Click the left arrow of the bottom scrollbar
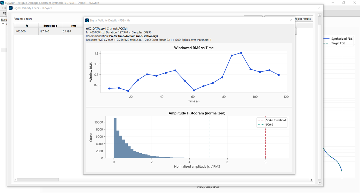This screenshot has width=360, height=193. [x=15, y=179]
